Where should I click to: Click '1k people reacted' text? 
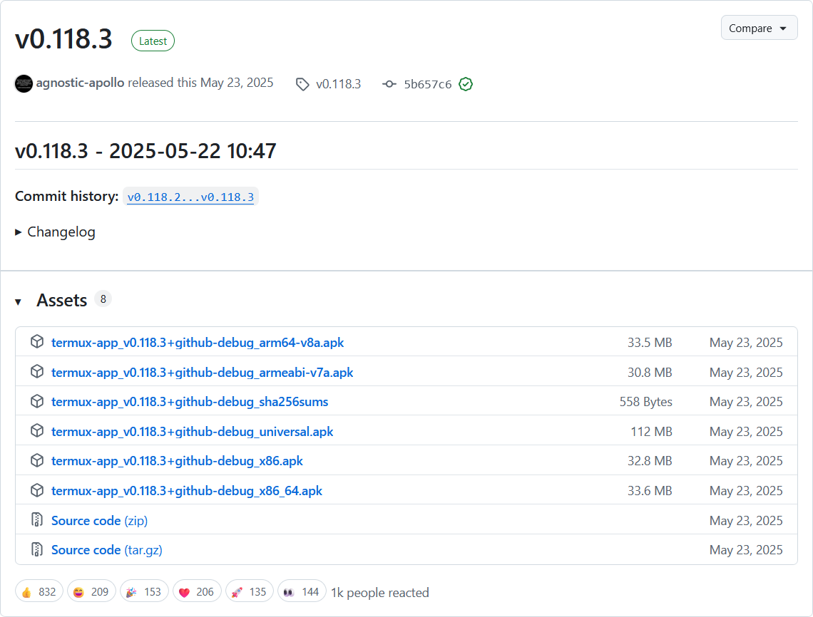click(x=380, y=592)
